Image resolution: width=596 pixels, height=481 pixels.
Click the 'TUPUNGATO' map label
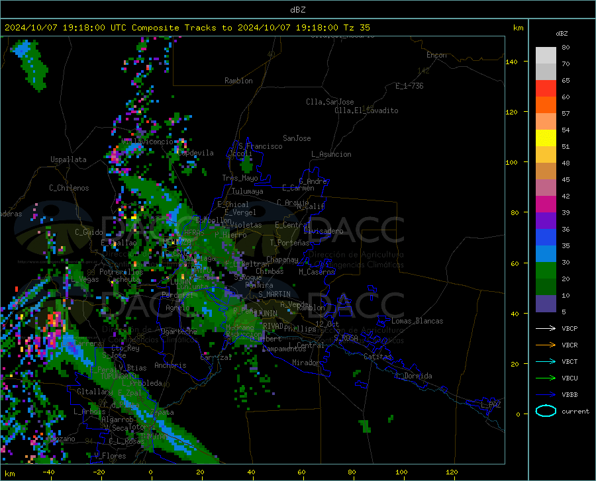pyautogui.click(x=119, y=376)
